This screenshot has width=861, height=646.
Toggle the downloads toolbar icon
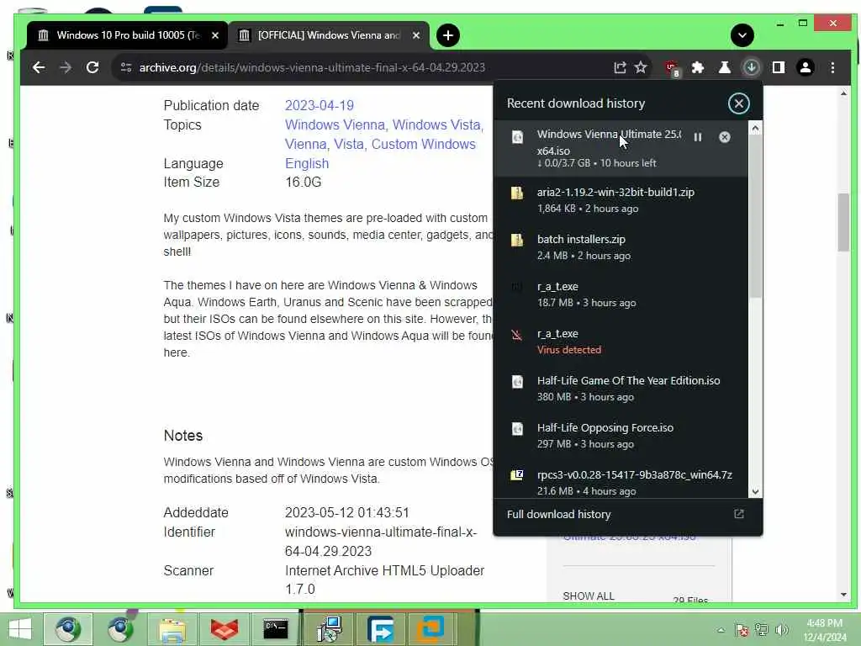tap(751, 67)
